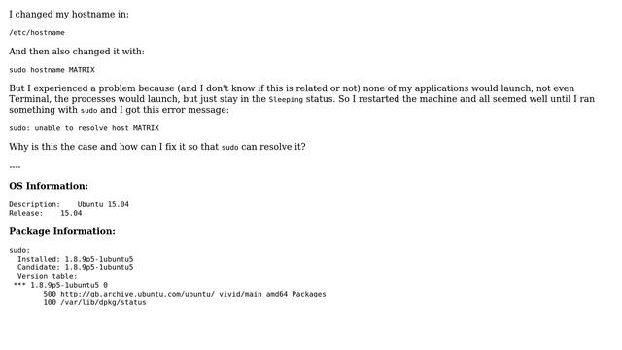
Task: Click the '*** 1.8.9p5-1ubuntu5 0' line
Action: (x=60, y=285)
